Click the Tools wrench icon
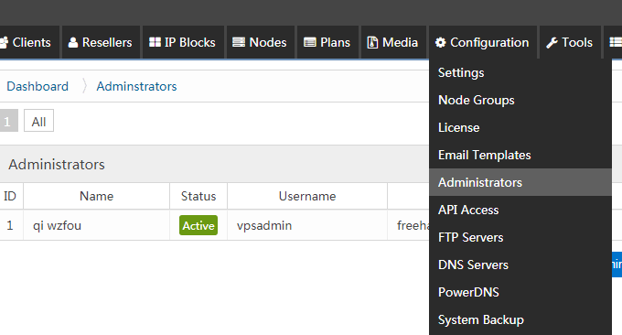The height and width of the screenshot is (335, 622). (x=552, y=42)
